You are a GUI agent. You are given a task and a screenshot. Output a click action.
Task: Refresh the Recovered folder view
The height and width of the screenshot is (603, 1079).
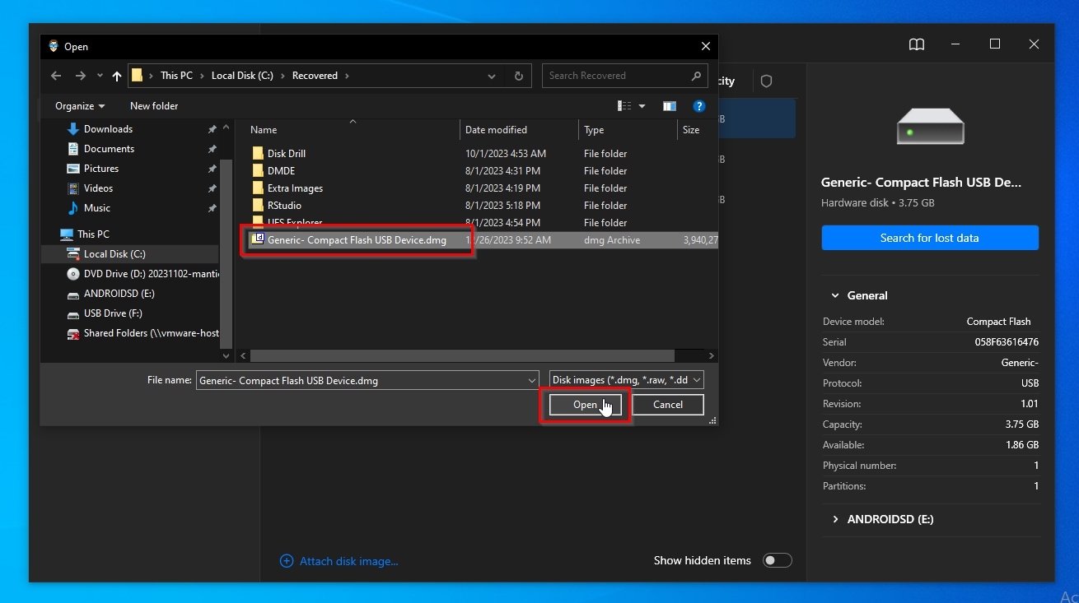(518, 76)
